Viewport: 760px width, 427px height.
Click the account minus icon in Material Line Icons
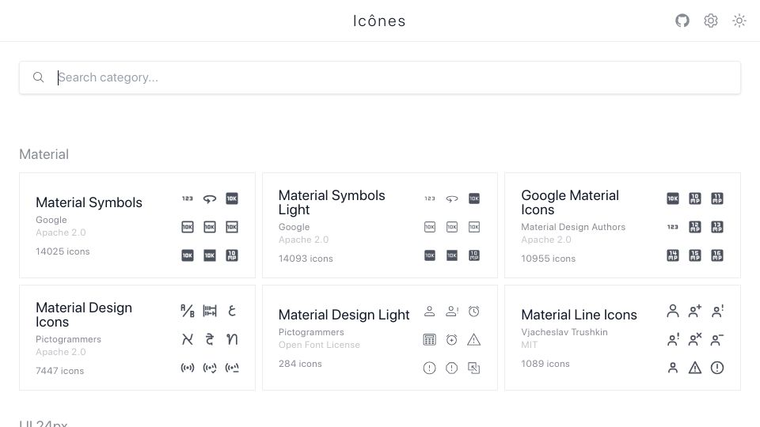click(x=717, y=339)
